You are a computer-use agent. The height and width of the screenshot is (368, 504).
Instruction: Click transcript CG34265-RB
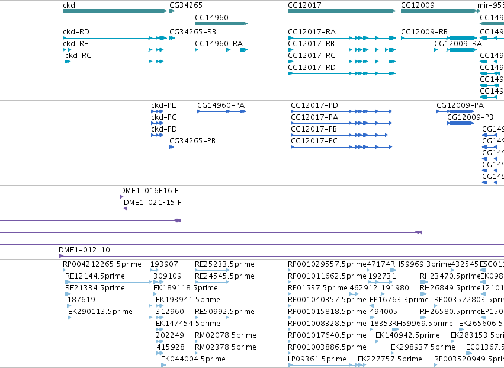172,38
